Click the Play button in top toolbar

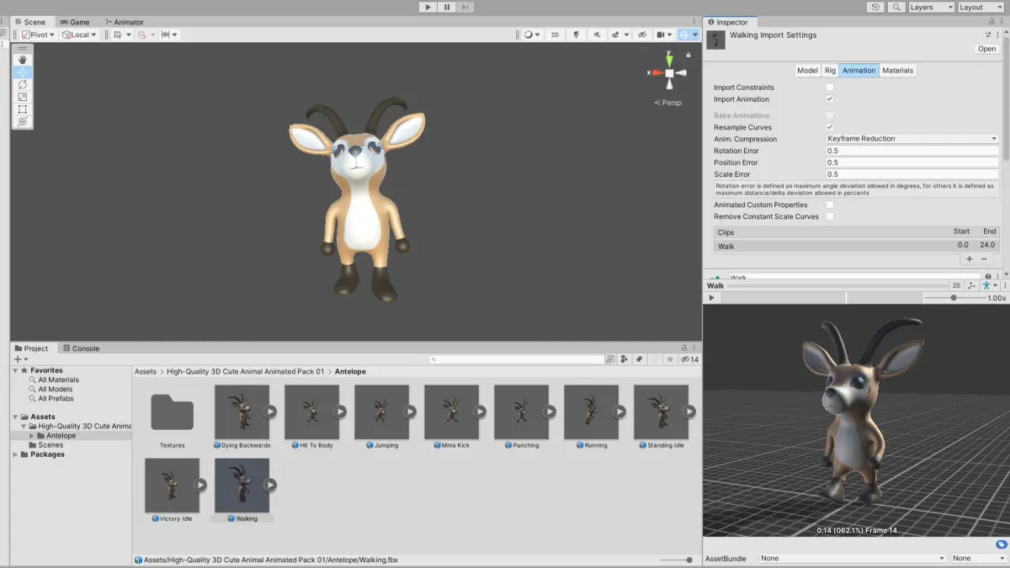428,7
